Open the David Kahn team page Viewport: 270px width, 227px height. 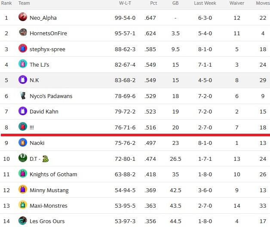coord(44,112)
